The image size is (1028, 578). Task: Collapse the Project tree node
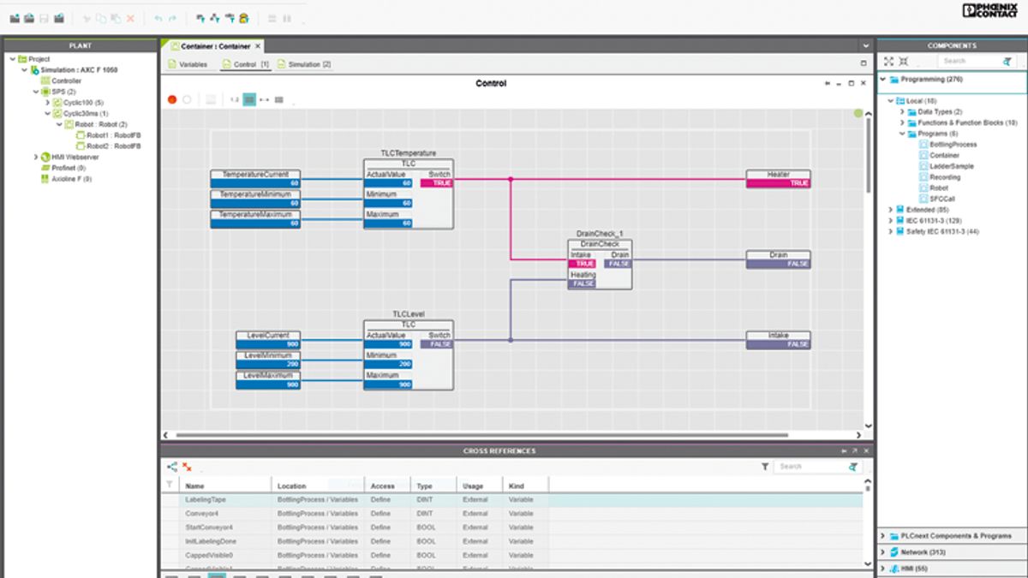[x=12, y=59]
